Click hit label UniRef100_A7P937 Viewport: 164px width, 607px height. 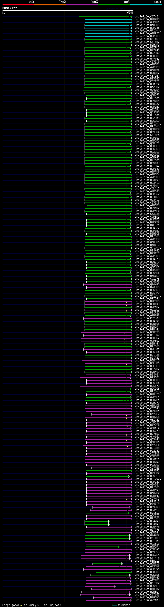pyautogui.click(x=147, y=34)
